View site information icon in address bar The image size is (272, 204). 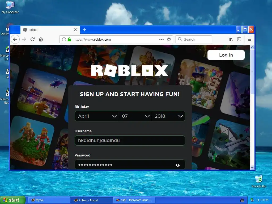[64, 39]
